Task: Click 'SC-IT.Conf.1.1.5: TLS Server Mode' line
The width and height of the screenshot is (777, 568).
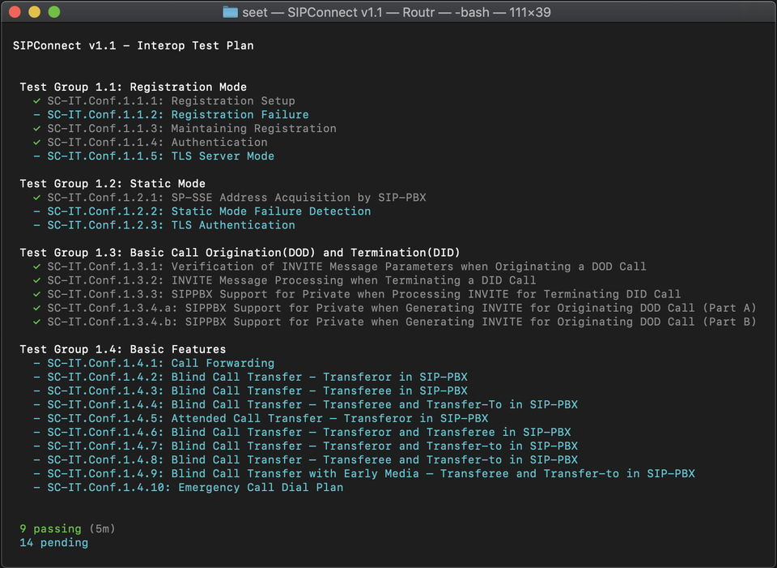Action: (160, 156)
